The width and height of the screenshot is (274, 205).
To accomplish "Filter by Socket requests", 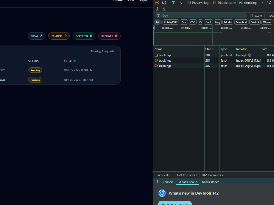I will click(255, 22).
